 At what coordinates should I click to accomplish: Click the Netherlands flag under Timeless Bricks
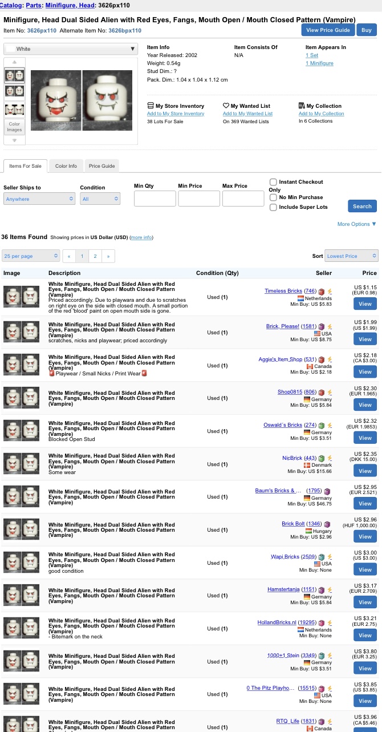pos(300,298)
